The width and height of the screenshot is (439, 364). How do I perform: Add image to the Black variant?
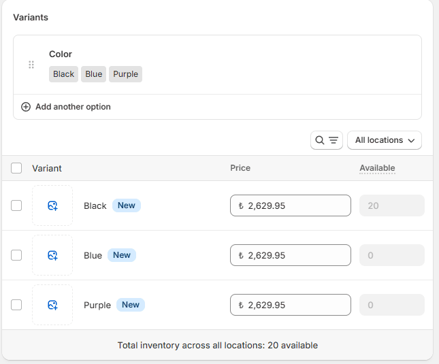point(52,205)
